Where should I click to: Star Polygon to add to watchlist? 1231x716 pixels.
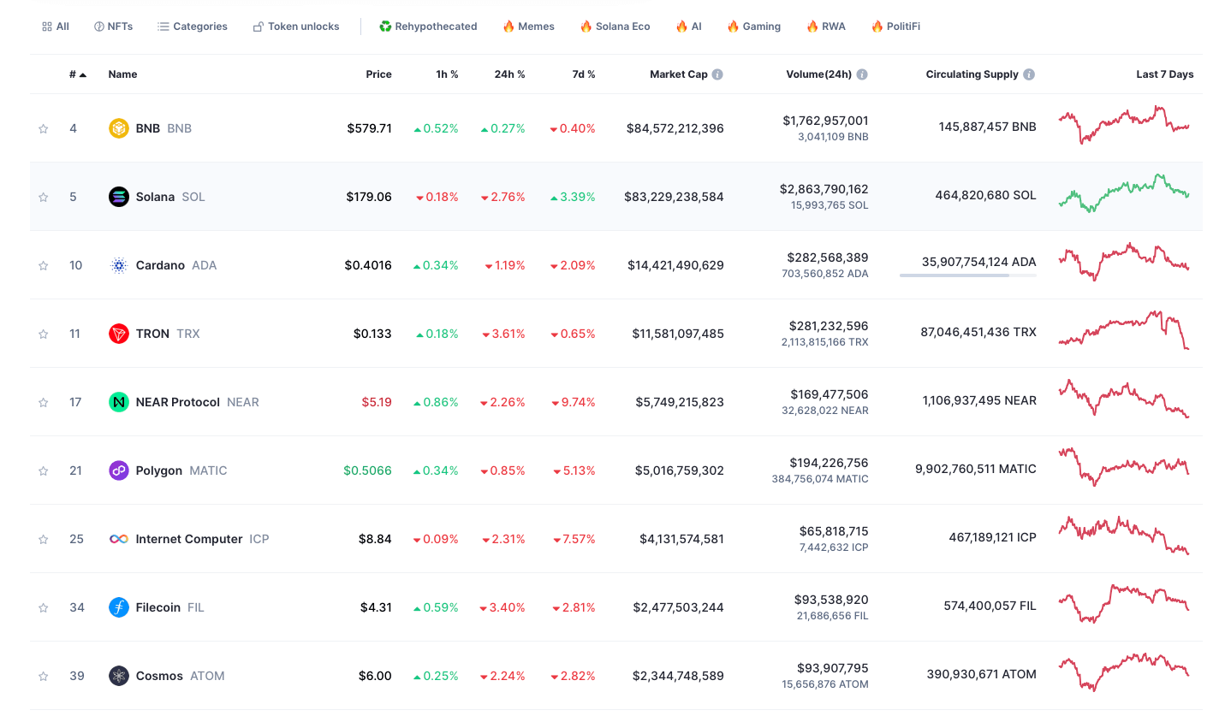click(43, 470)
